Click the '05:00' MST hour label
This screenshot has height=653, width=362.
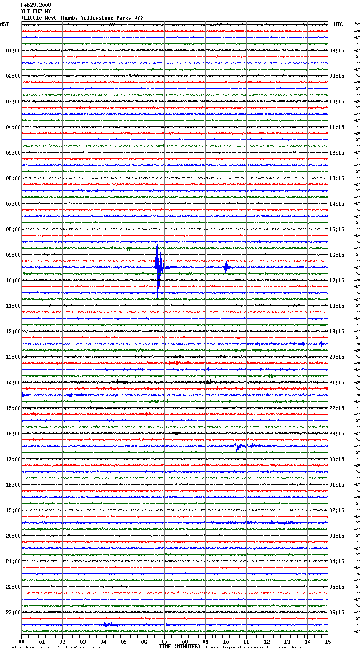pyautogui.click(x=13, y=153)
